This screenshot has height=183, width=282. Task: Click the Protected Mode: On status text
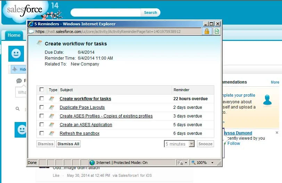click(130, 163)
